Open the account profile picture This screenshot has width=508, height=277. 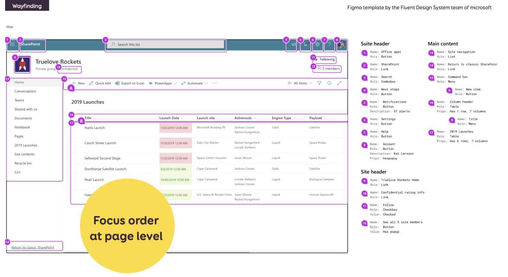(342, 45)
